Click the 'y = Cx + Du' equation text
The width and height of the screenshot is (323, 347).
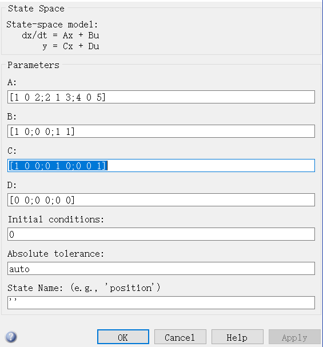click(x=71, y=46)
